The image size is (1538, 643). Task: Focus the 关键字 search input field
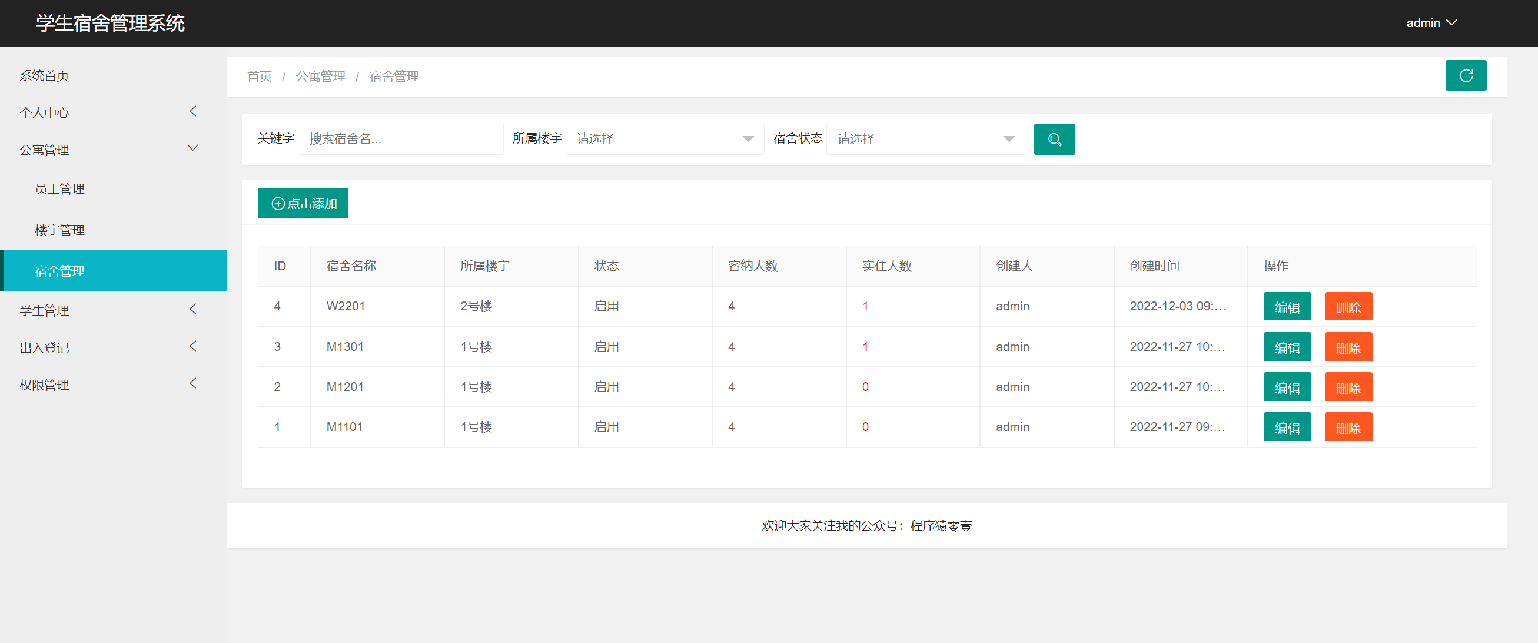(x=400, y=139)
